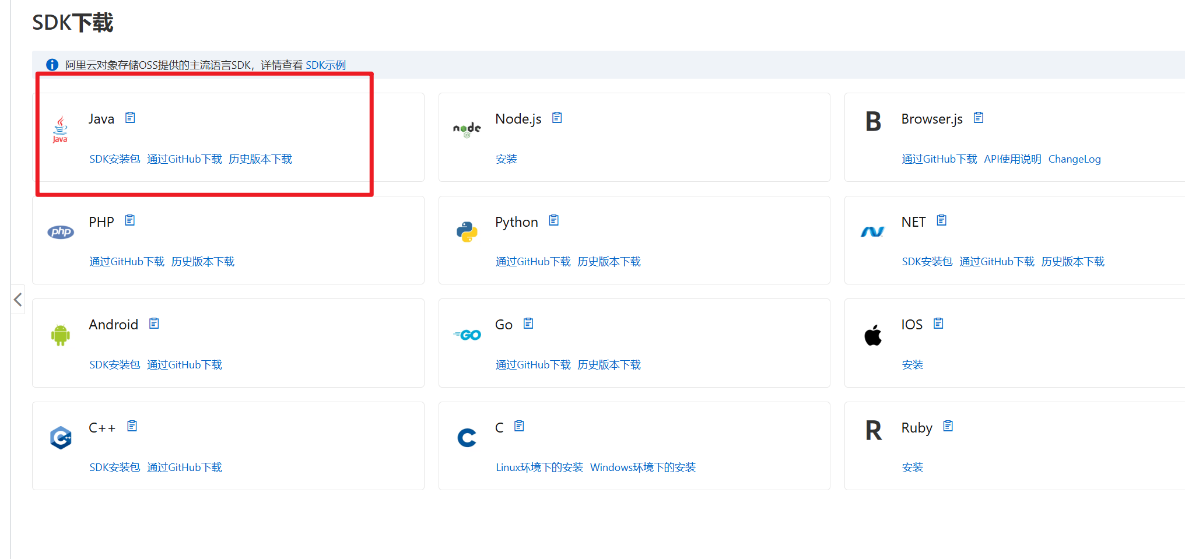Open Java SDK安装包 link

click(115, 159)
